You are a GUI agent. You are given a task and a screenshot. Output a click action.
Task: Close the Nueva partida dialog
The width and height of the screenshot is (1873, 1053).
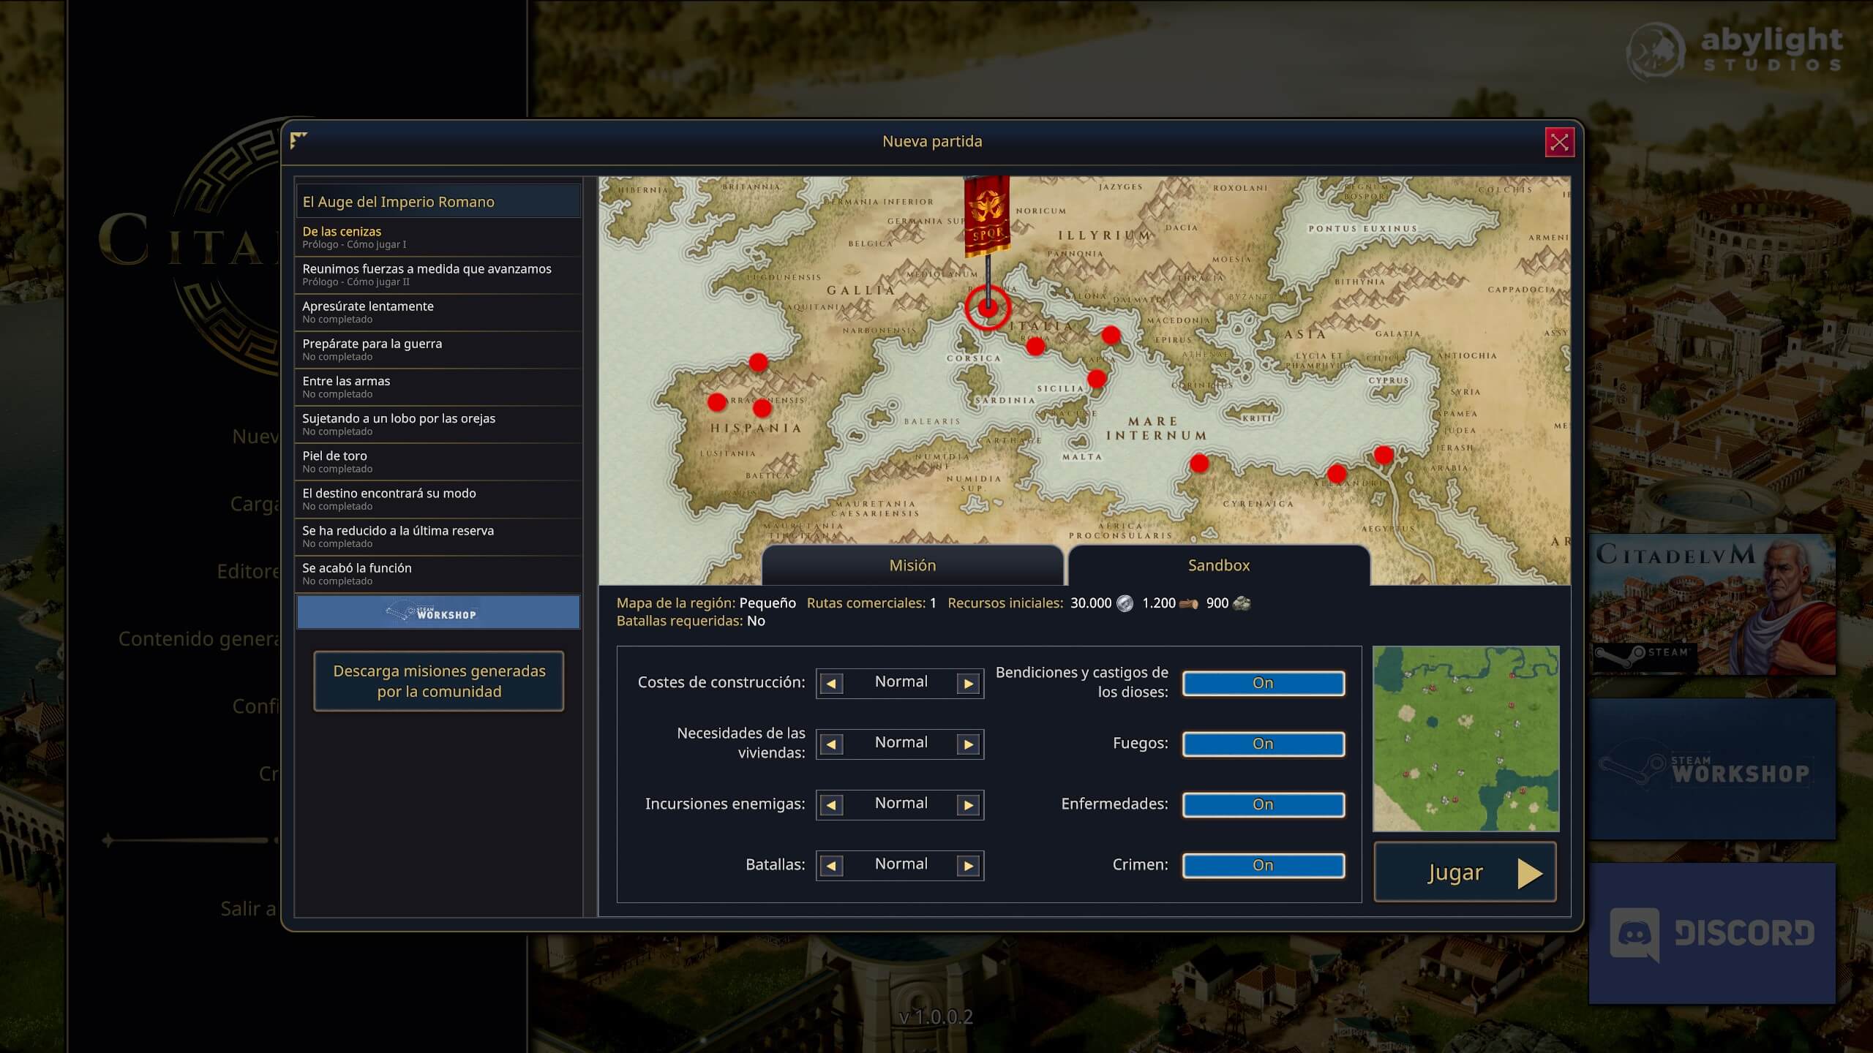coord(1559,142)
